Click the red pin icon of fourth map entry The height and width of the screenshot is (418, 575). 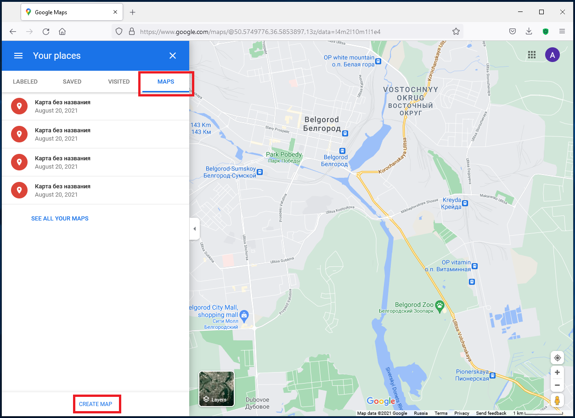(x=19, y=190)
